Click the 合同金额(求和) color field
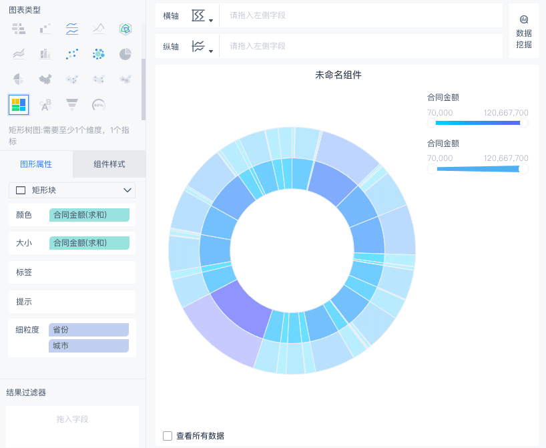The width and height of the screenshot is (546, 448). (x=89, y=215)
